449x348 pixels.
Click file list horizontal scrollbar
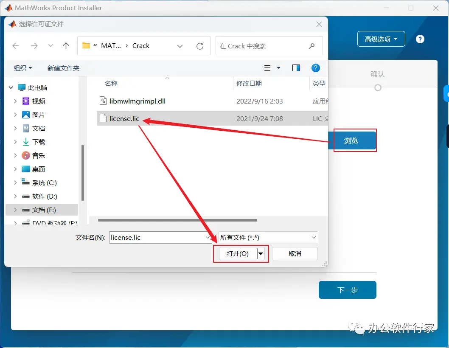pos(177,220)
